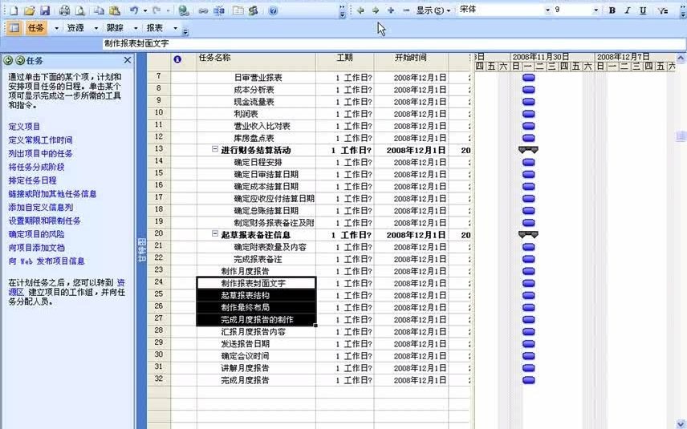This screenshot has height=429, width=687.
Task: Open the 显示(S) outline level dropdown
Action: pyautogui.click(x=433, y=10)
